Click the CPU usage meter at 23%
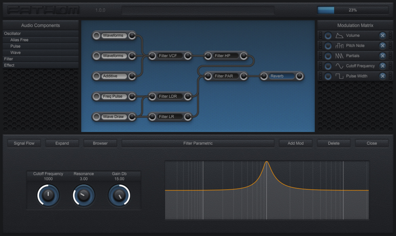The width and height of the screenshot is (396, 236). (353, 10)
